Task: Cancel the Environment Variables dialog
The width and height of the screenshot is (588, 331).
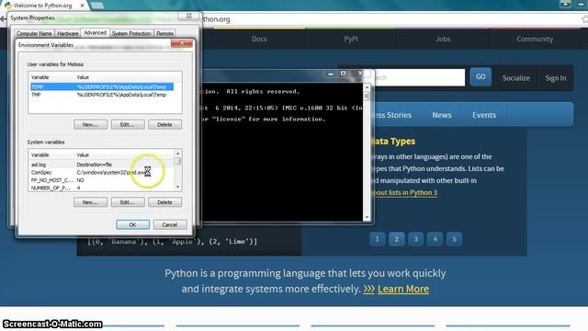Action: [170, 224]
